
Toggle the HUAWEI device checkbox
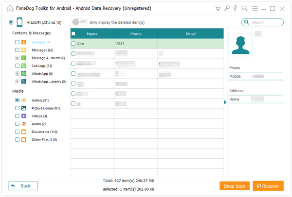pyautogui.click(x=11, y=22)
